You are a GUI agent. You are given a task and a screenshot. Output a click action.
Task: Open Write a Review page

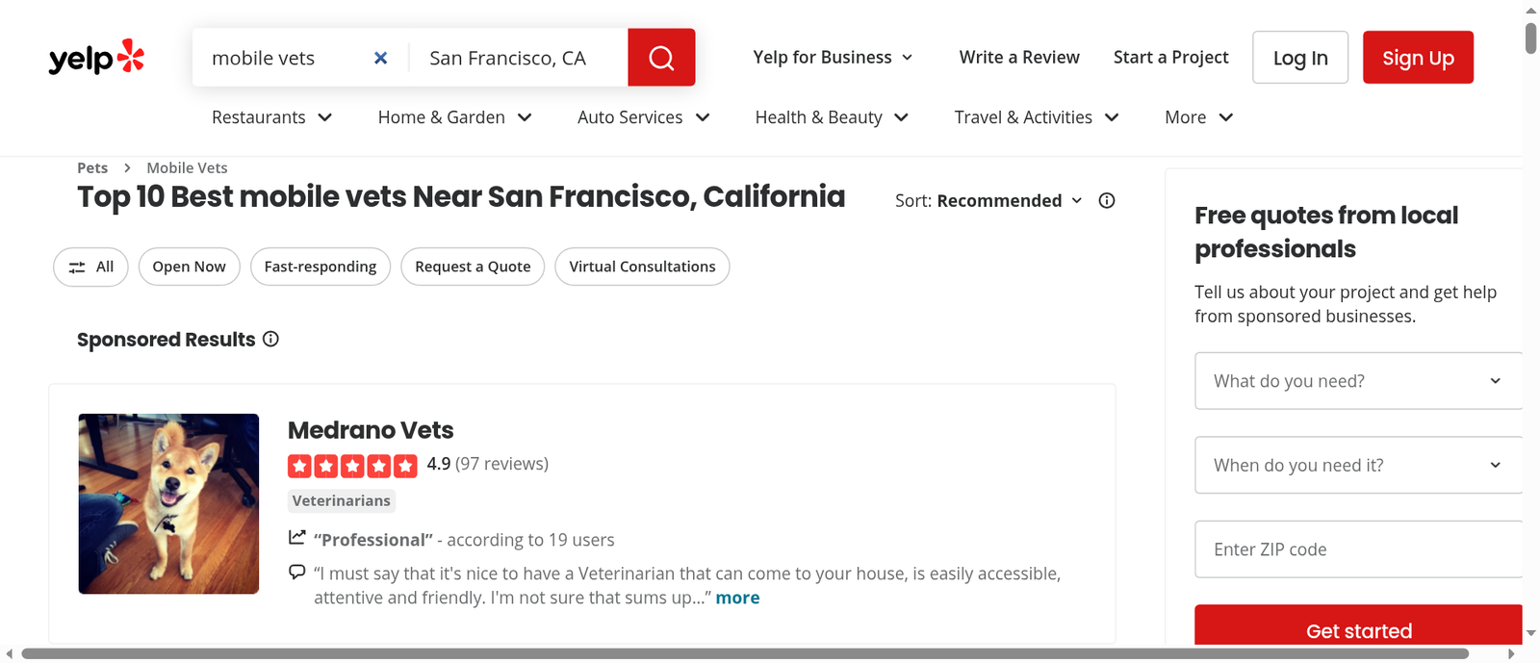click(x=1019, y=57)
